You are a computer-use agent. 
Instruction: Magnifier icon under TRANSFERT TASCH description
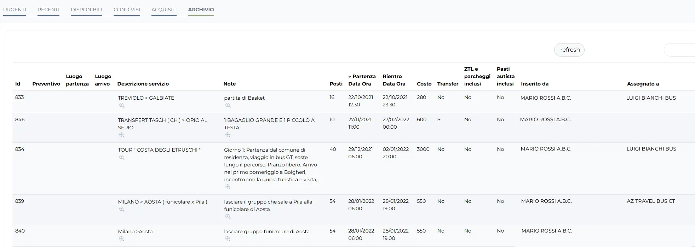point(122,135)
